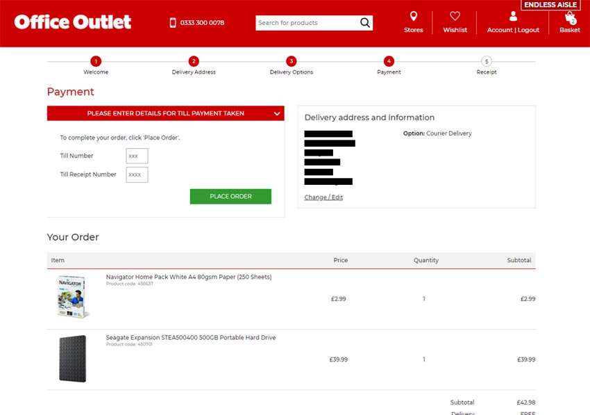Click the £42.98 subtotal amount
This screenshot has height=415, width=590.
point(526,402)
